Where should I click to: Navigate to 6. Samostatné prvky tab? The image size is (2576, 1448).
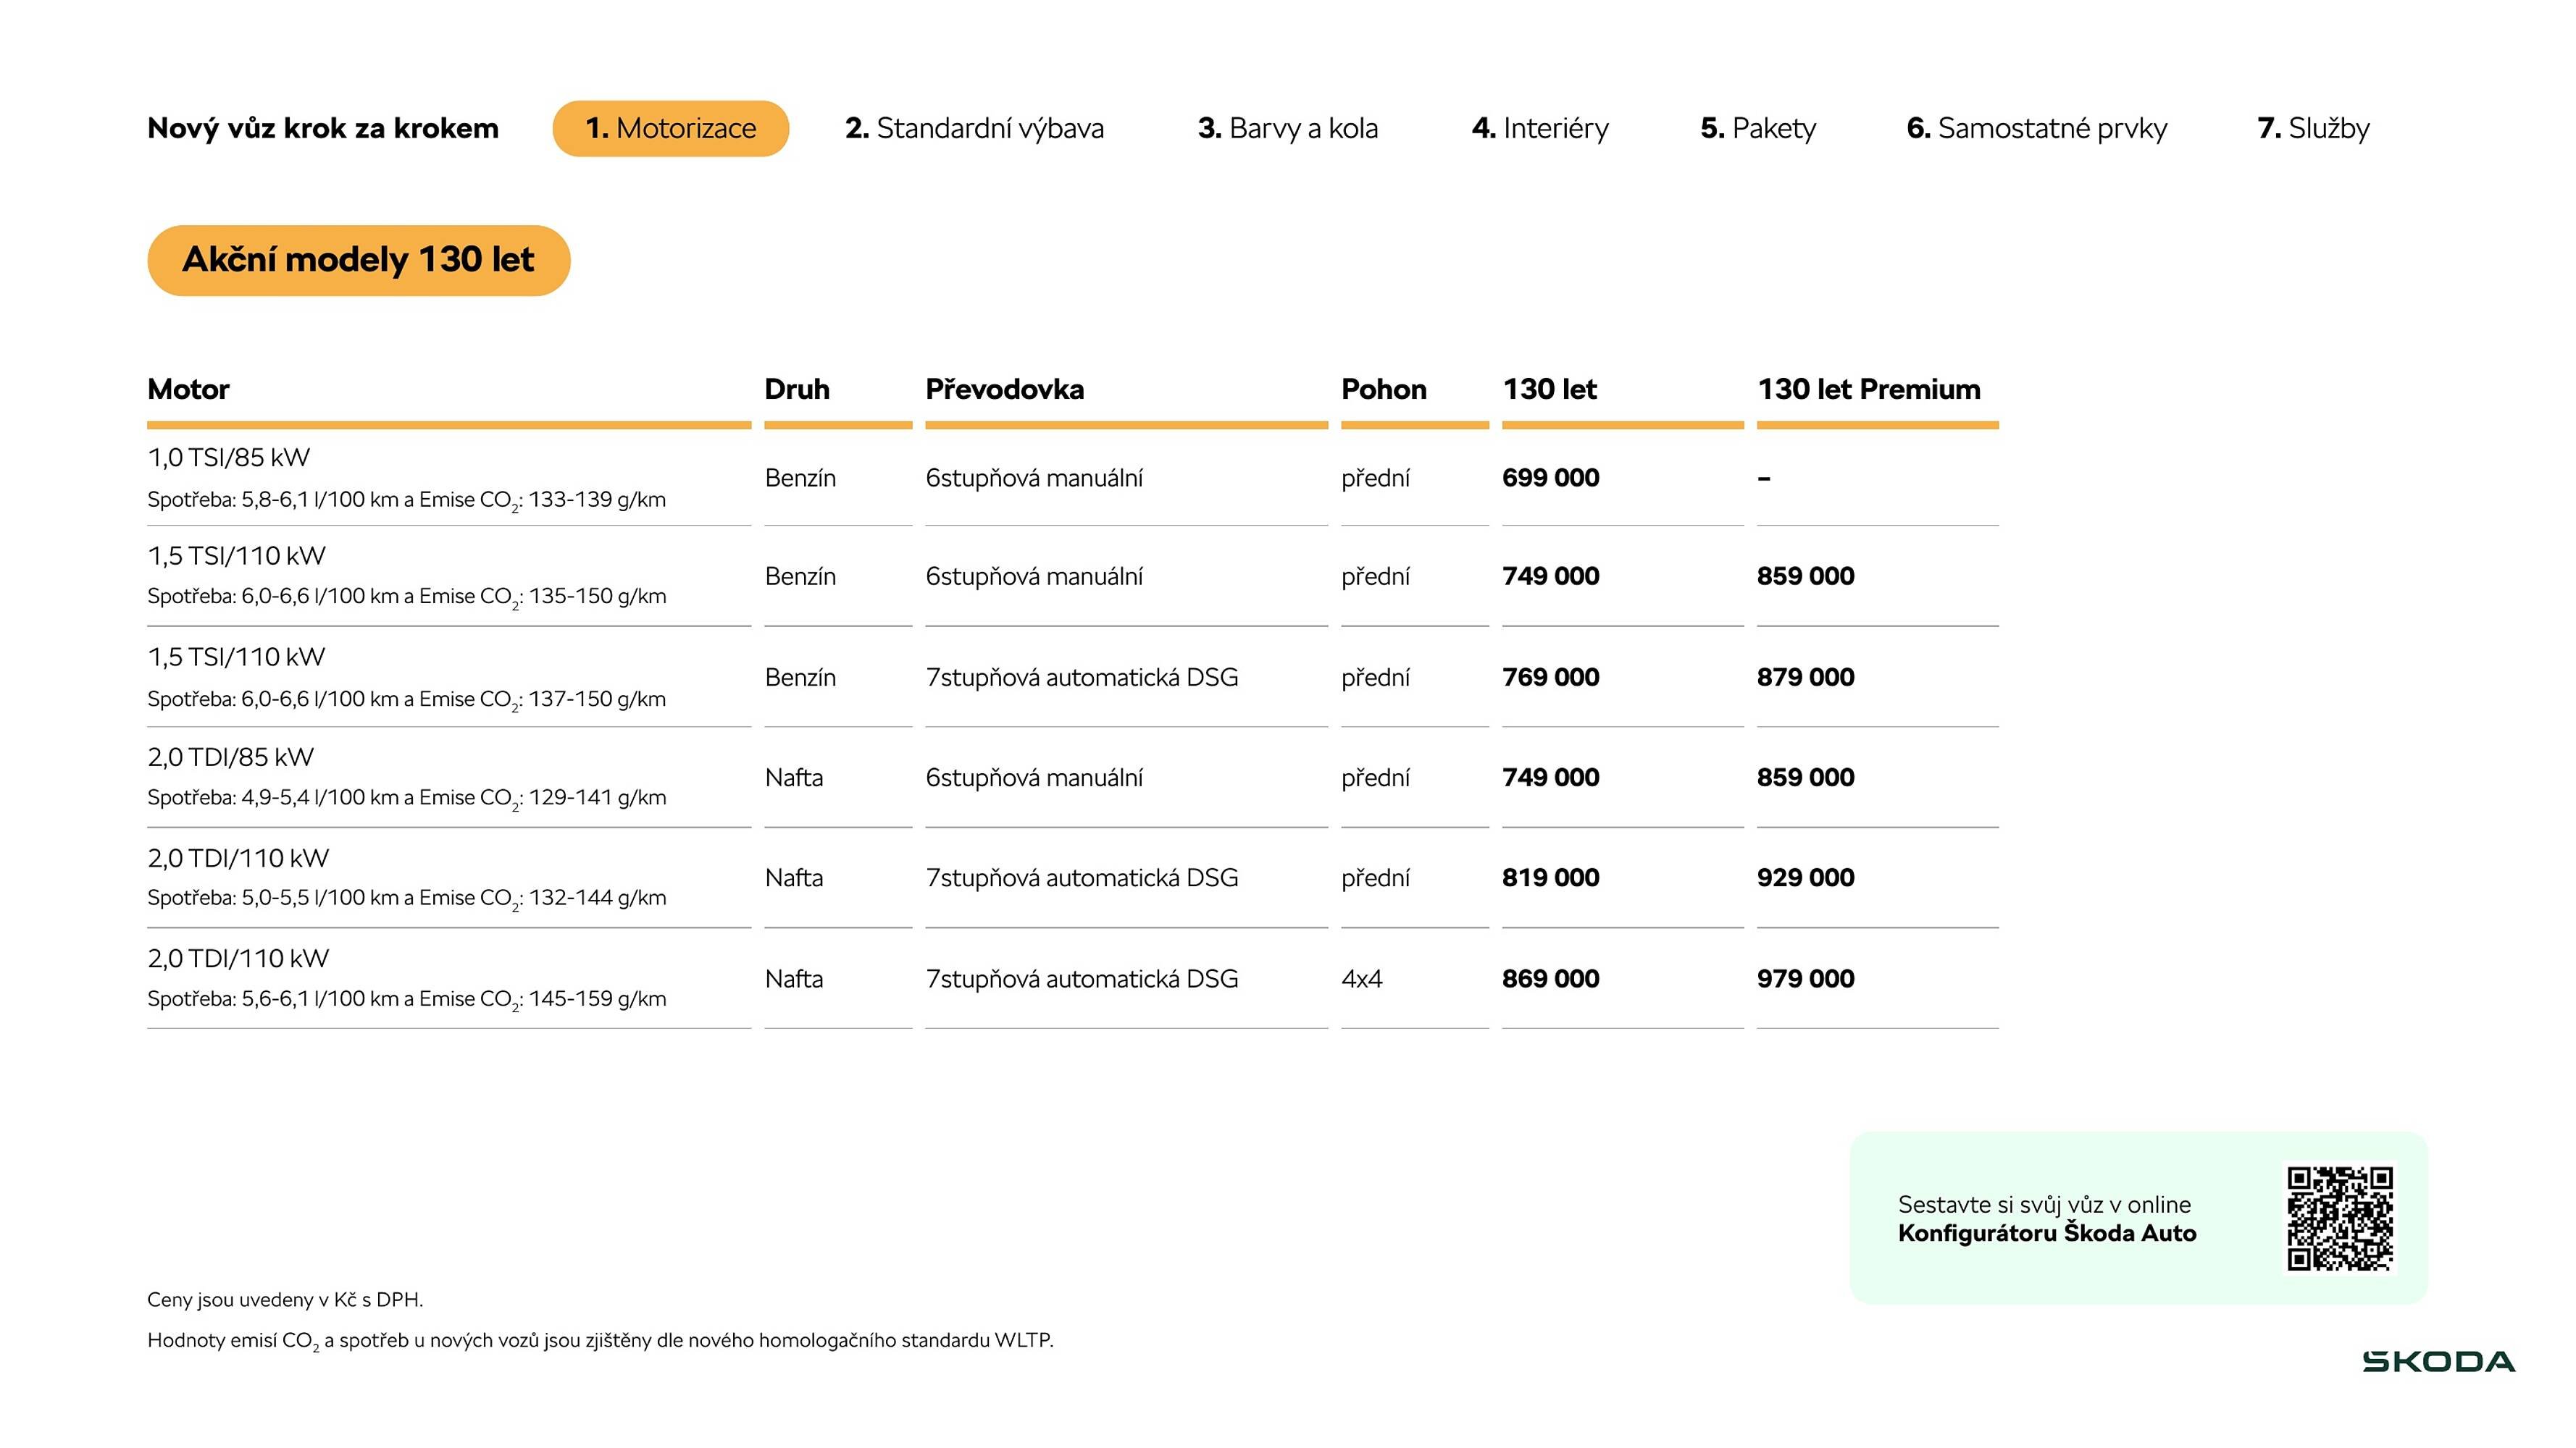point(2036,128)
